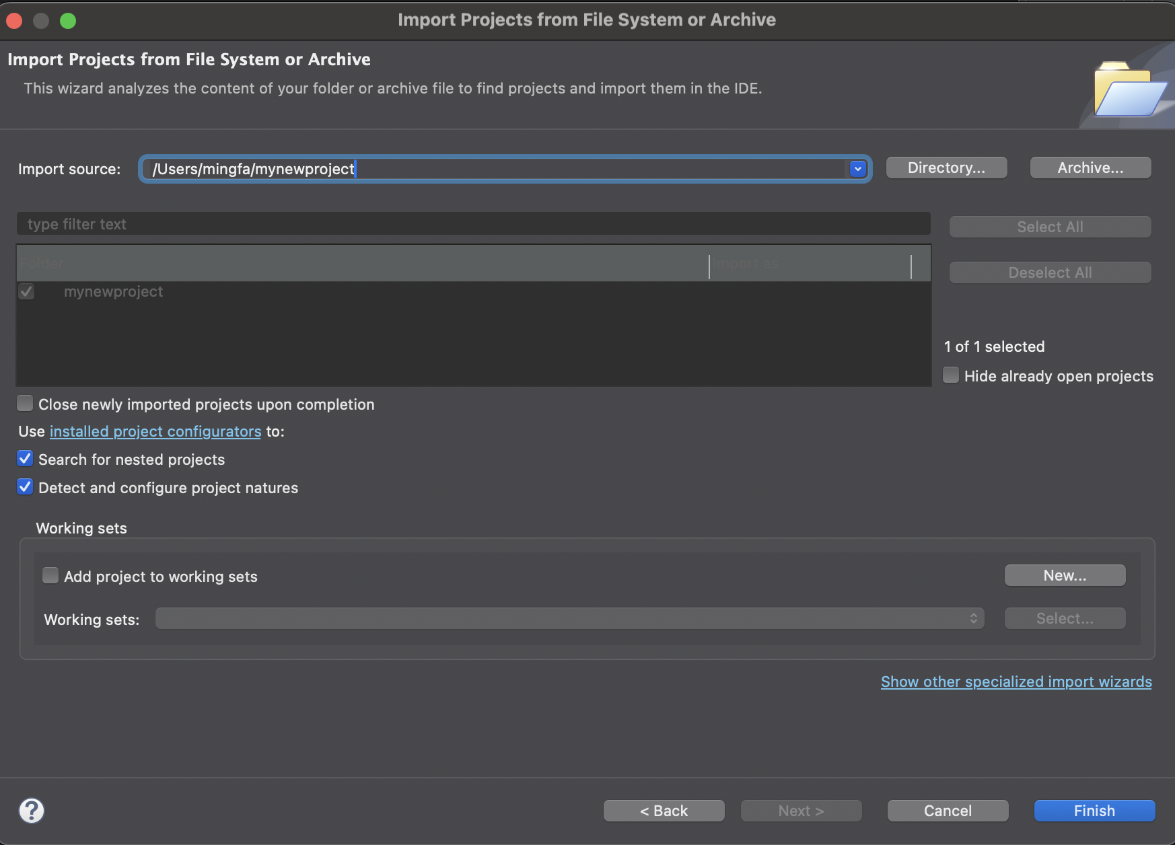The width and height of the screenshot is (1175, 845).
Task: Toggle the mynewproject folder checkbox
Action: [x=26, y=292]
